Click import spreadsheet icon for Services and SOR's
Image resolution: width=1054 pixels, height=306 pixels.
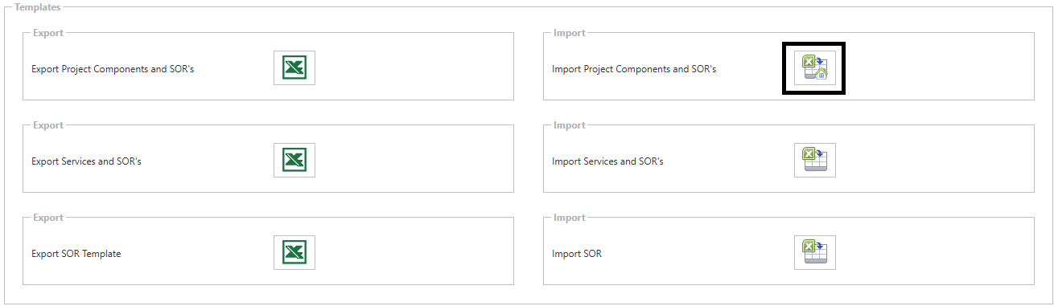[x=815, y=160]
